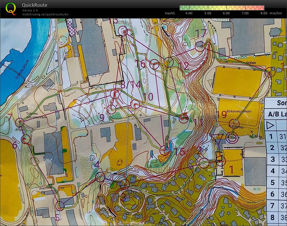Click row number 2 in the control table
Viewport: 287px width, 226px height.
pyautogui.click(x=272, y=147)
